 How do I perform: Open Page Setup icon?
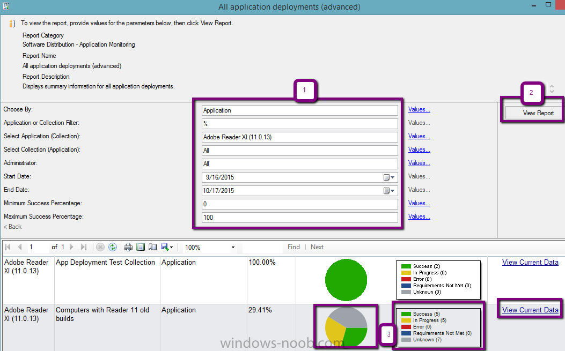[153, 247]
